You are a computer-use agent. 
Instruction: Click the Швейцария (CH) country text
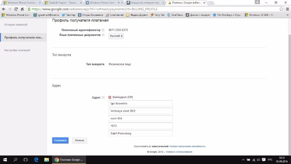coord(123,97)
